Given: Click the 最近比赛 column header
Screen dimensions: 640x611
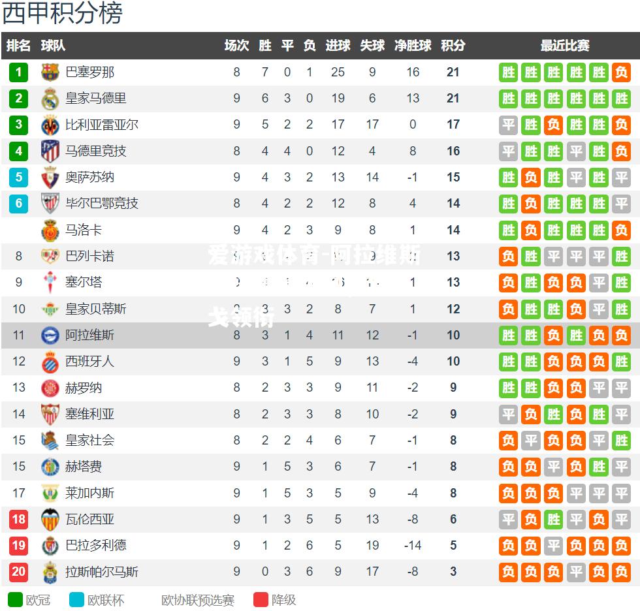Looking at the screenshot, I should [x=565, y=45].
